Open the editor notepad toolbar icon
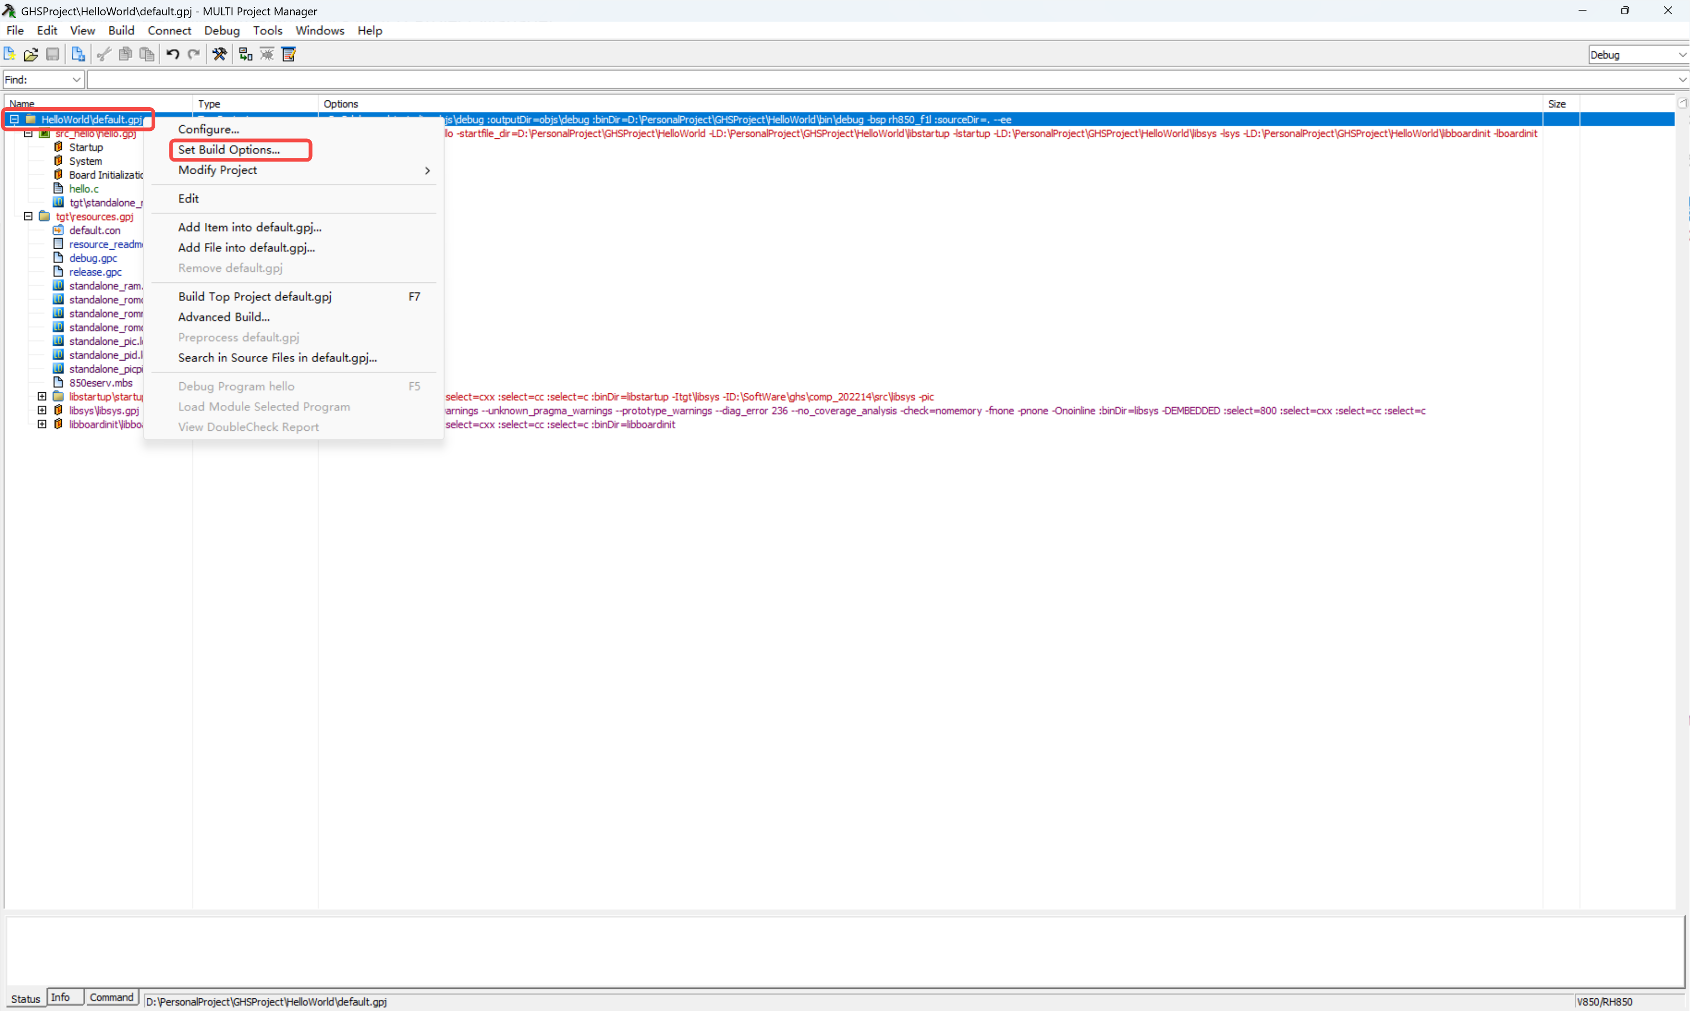1690x1011 pixels. (x=289, y=54)
